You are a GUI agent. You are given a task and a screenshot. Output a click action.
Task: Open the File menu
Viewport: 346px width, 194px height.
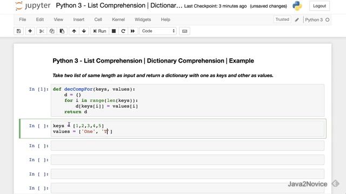(23, 19)
